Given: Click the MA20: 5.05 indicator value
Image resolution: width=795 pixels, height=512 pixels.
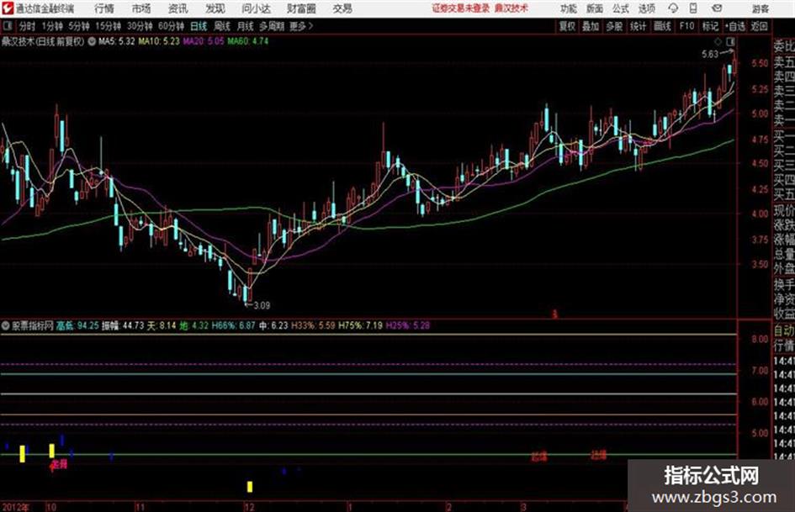Looking at the screenshot, I should (x=204, y=41).
